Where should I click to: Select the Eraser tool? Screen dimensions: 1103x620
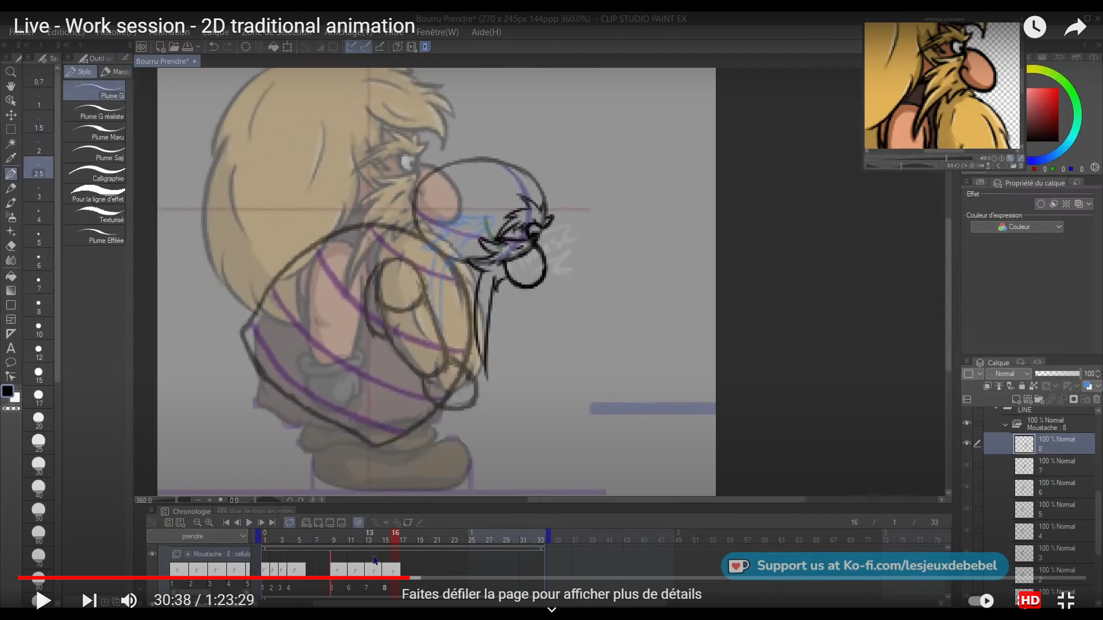tap(10, 246)
